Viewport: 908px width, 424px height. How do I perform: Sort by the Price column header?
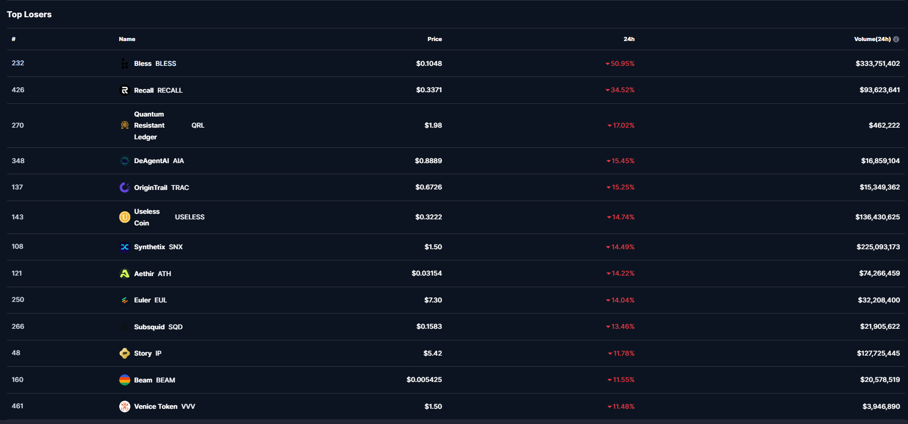434,39
